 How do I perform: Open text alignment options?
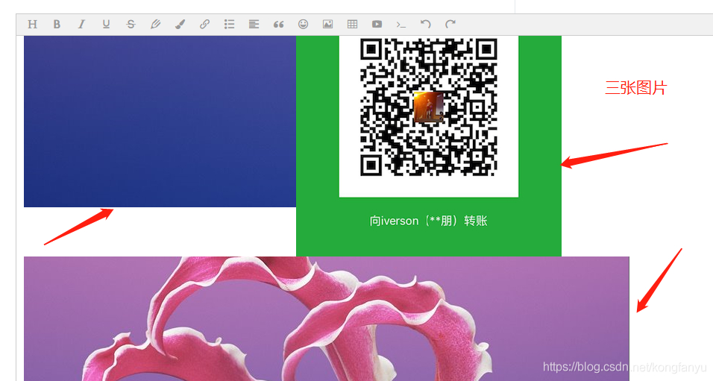pyautogui.click(x=254, y=24)
